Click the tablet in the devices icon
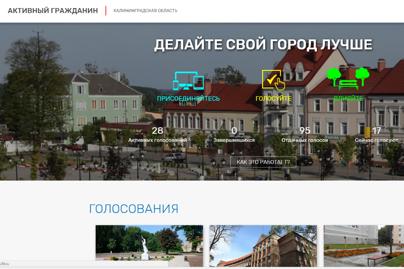Screen dimensions: 404x269 tap(198, 82)
